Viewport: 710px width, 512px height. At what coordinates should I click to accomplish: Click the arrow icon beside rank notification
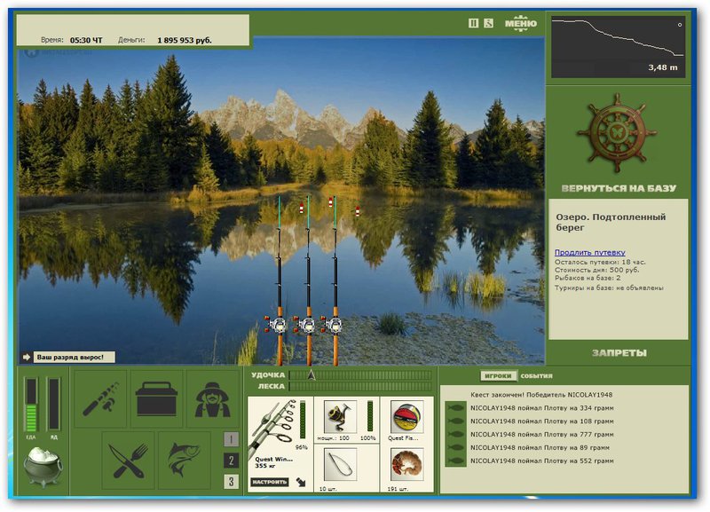click(x=27, y=358)
